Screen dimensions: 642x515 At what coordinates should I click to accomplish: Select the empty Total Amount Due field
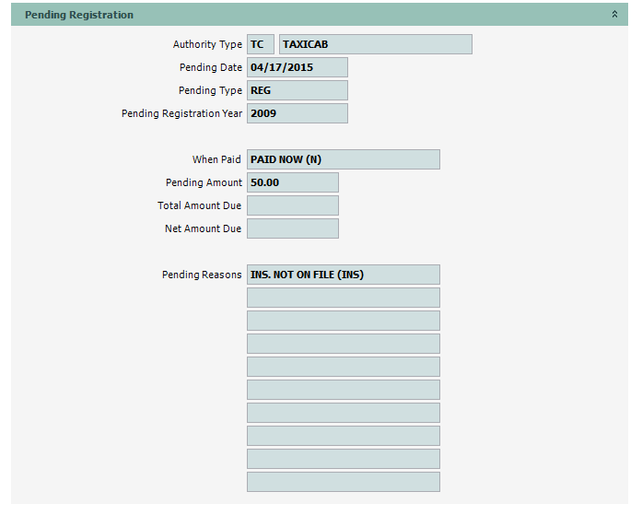click(x=292, y=205)
